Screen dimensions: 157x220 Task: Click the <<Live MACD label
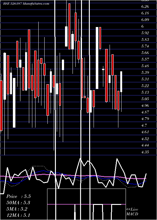(132, 212)
